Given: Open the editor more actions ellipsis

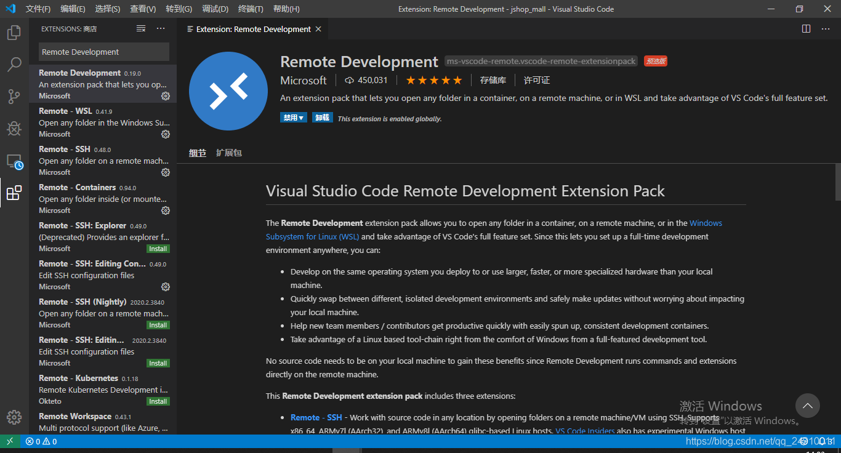Looking at the screenshot, I should click(x=826, y=29).
